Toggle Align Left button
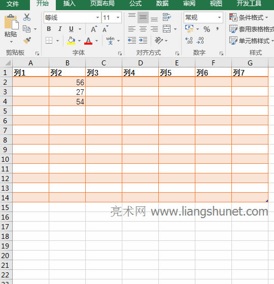 pos(132,29)
